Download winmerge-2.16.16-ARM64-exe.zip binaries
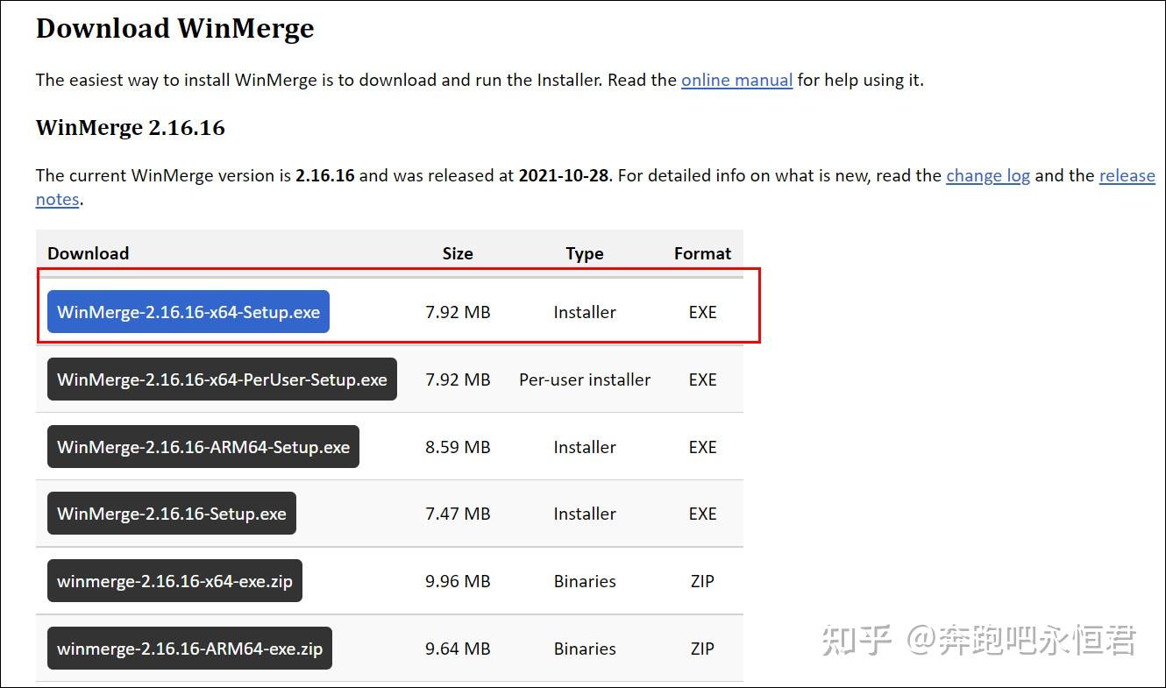The width and height of the screenshot is (1166, 688). pos(189,649)
